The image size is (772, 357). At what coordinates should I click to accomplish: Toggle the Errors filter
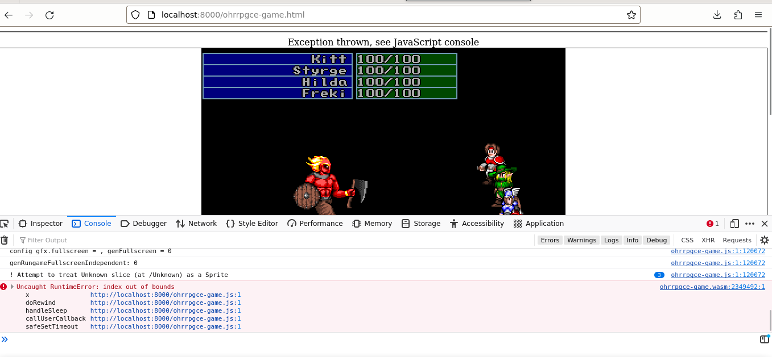[550, 240]
